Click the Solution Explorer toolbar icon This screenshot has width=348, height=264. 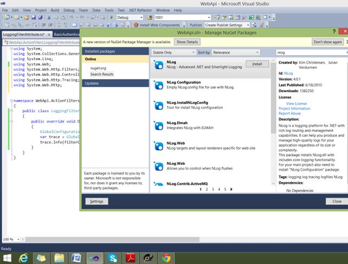pos(217,17)
